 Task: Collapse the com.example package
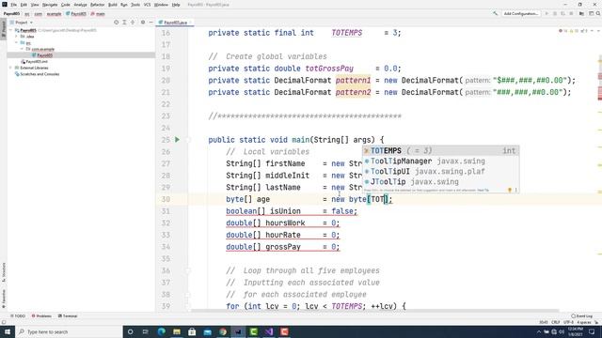point(22,49)
